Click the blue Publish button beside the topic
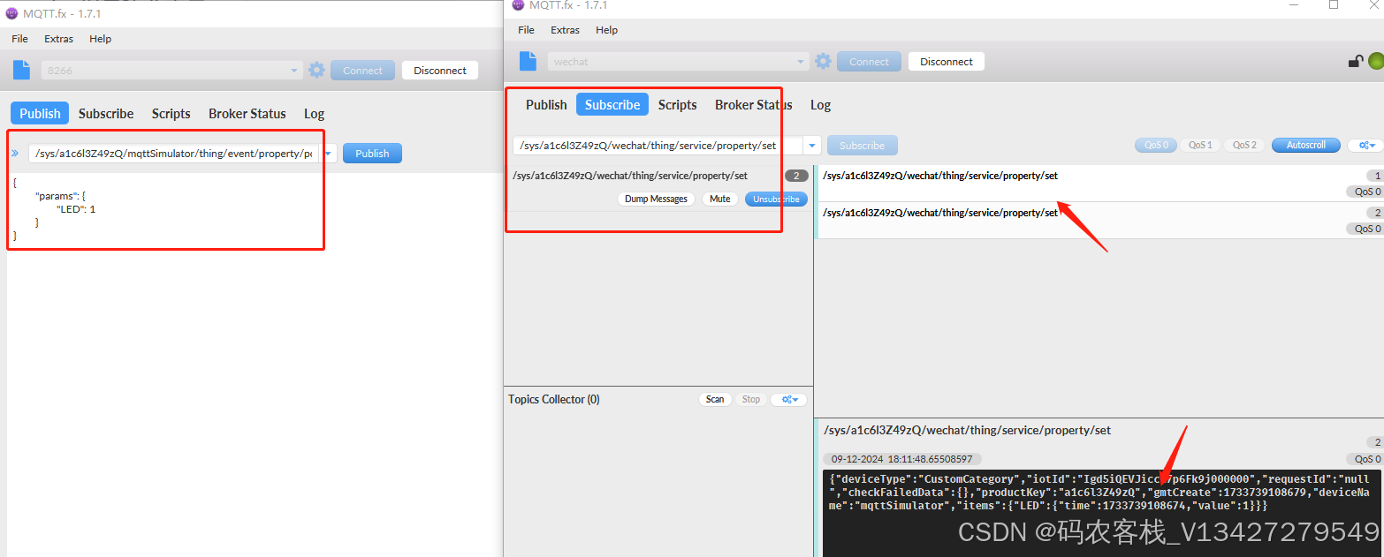1384x557 pixels. point(372,153)
